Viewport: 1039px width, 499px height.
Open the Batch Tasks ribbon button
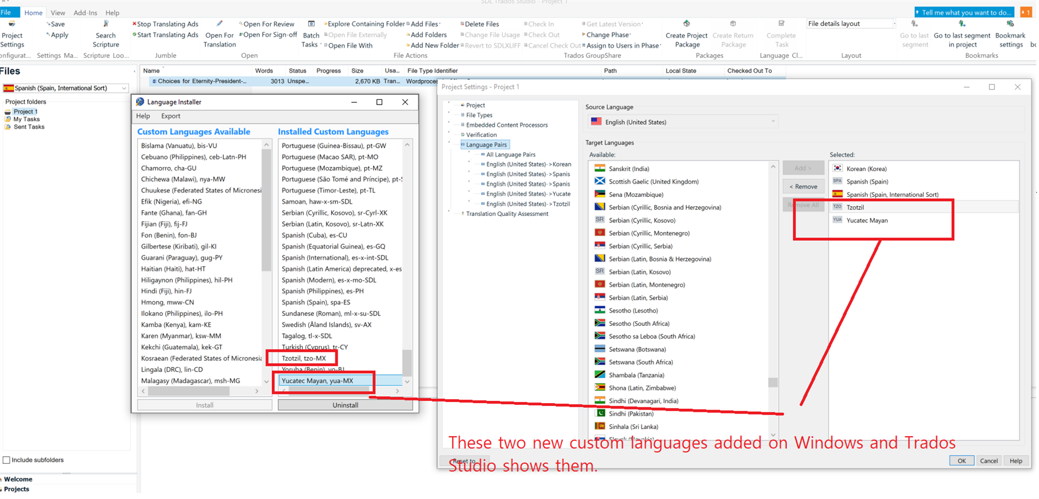tap(311, 35)
